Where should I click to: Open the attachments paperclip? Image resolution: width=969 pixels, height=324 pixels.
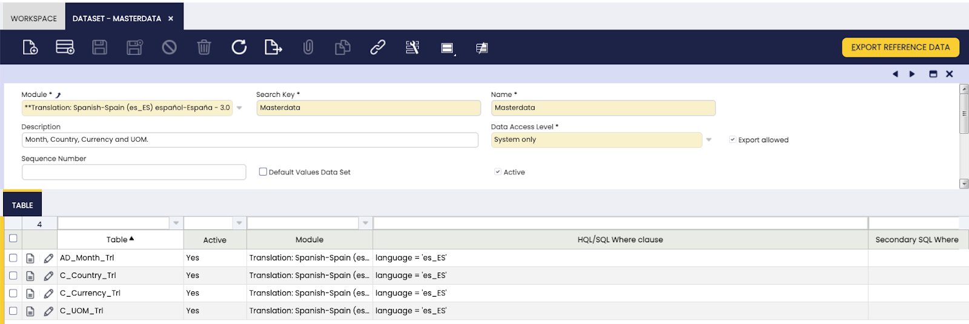308,47
